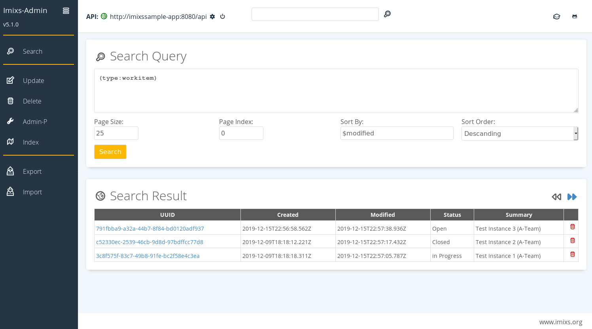This screenshot has height=329, width=592.
Task: Select Index from the sidebar
Action: (31, 142)
